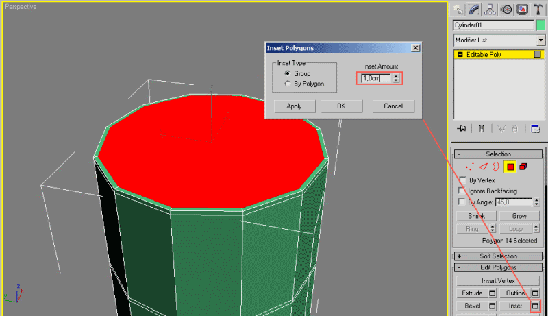Click the Shrink selection button
Image resolution: width=548 pixels, height=316 pixels.
click(x=476, y=216)
